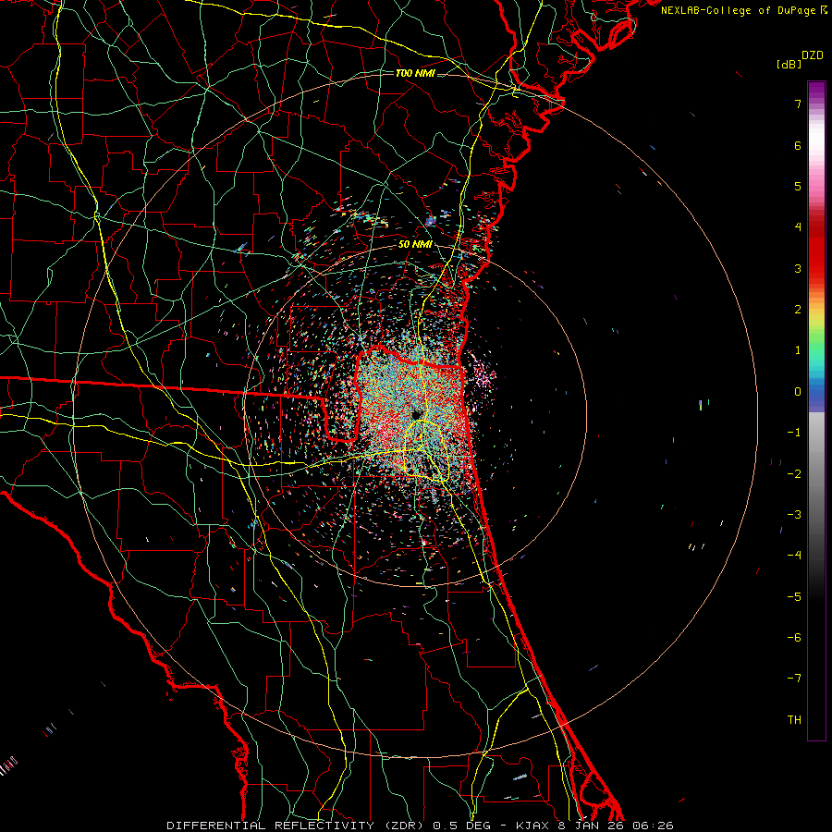The width and height of the screenshot is (832, 832).
Task: Click the positive 1 dB scale label
Action: [x=798, y=350]
